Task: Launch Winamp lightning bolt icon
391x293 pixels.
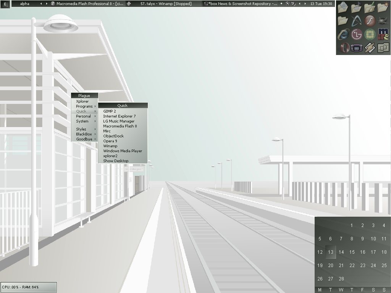Action: tap(370, 48)
